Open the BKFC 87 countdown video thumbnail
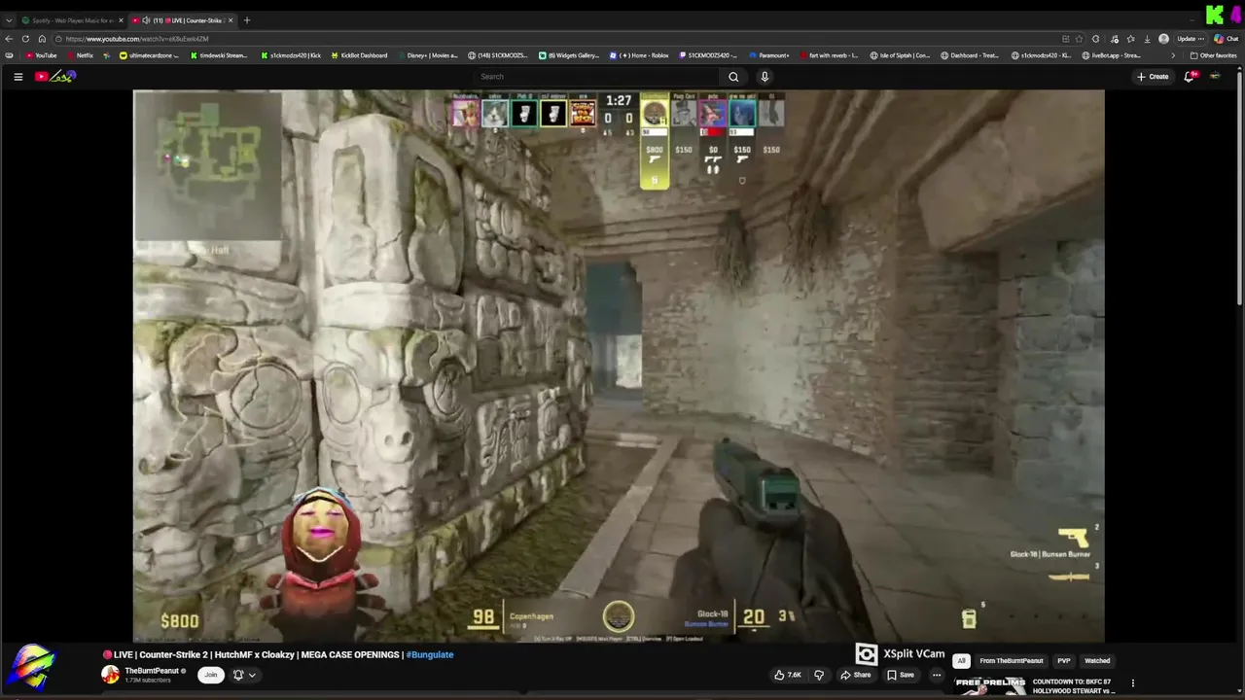This screenshot has width=1245, height=700. click(990, 685)
